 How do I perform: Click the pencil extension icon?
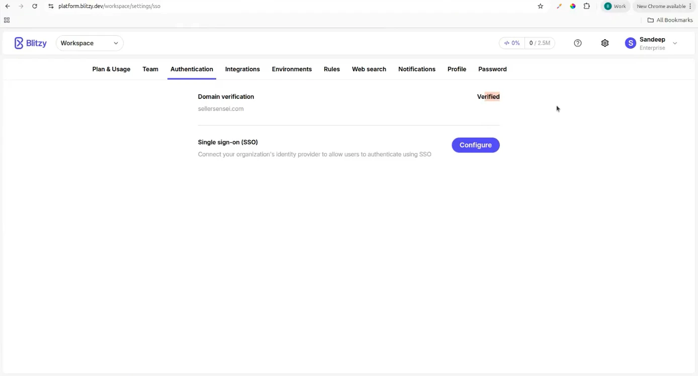coord(559,6)
